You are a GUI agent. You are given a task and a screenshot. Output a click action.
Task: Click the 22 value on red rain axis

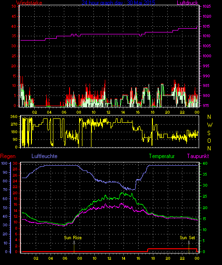[15, 187]
